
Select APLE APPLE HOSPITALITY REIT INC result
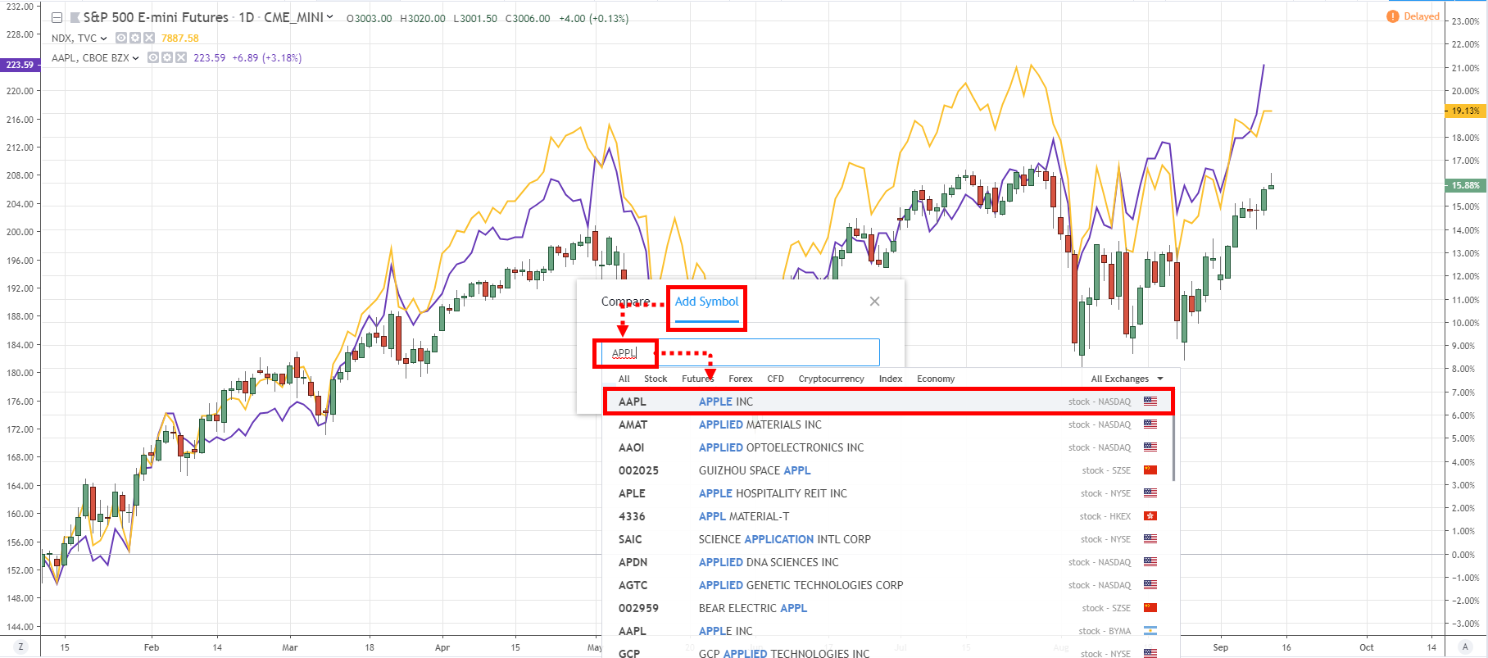(889, 493)
